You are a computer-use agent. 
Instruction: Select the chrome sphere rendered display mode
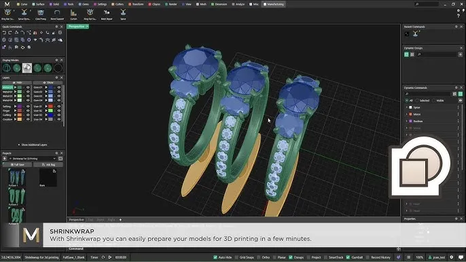click(x=27, y=68)
